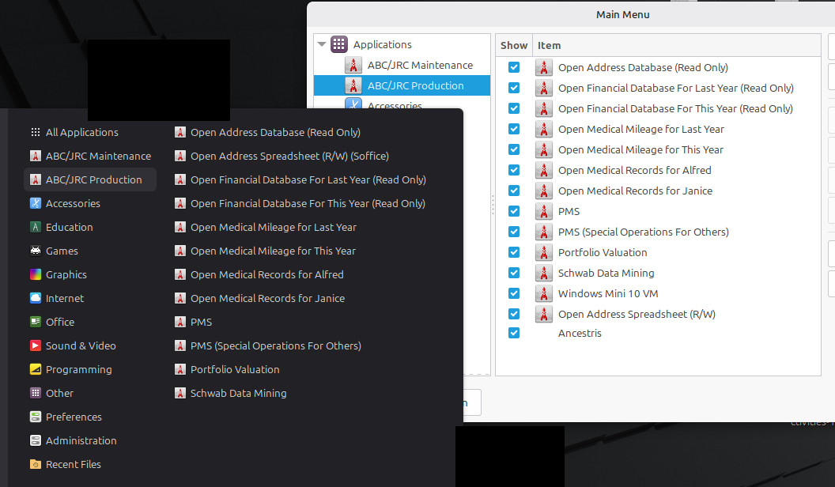The width and height of the screenshot is (835, 487).
Task: Click the Show column header
Action: [514, 45]
